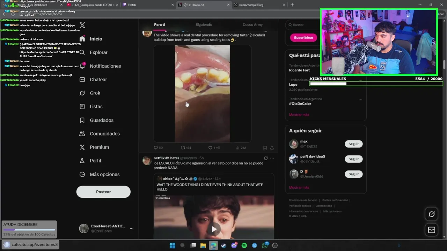The height and width of the screenshot is (251, 447).
Task: Click Grok icon on netflix hater post
Action: tap(266, 158)
